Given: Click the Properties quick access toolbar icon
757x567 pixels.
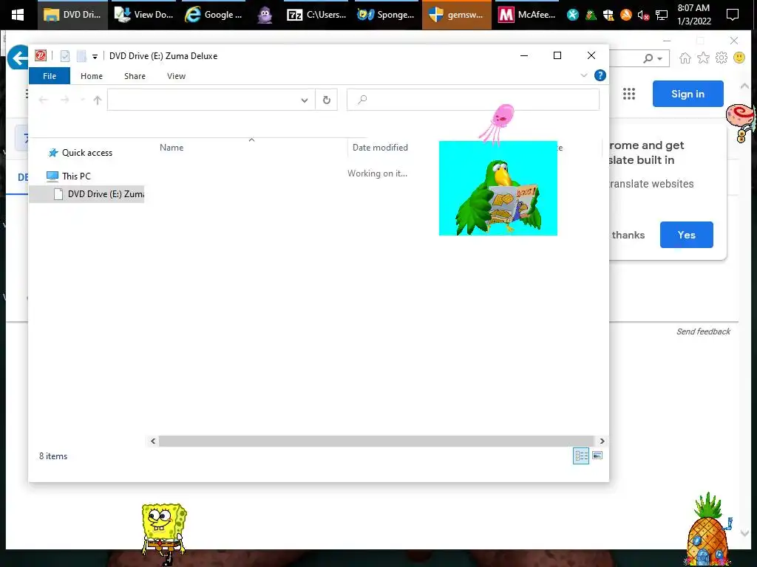Looking at the screenshot, I should (x=65, y=56).
